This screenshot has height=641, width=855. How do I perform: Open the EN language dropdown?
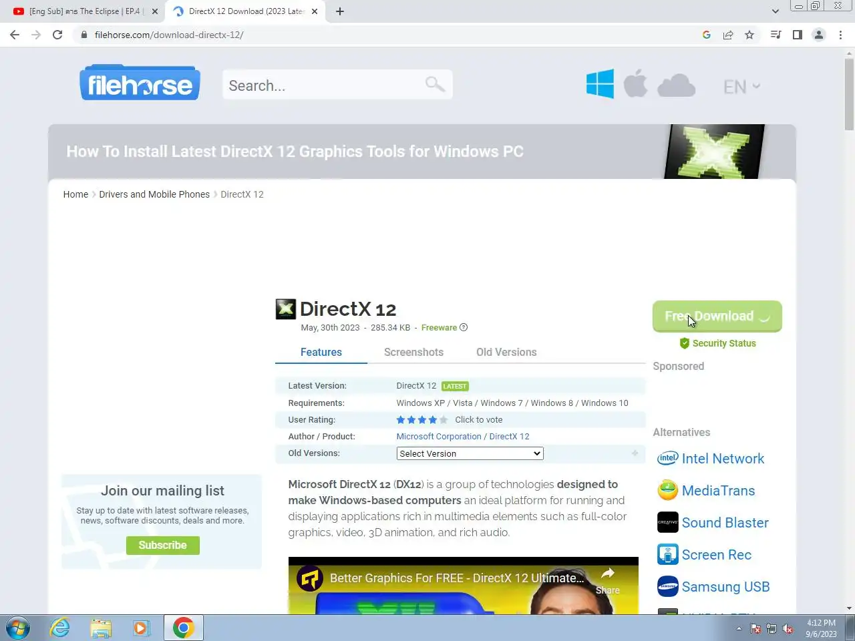[741, 86]
